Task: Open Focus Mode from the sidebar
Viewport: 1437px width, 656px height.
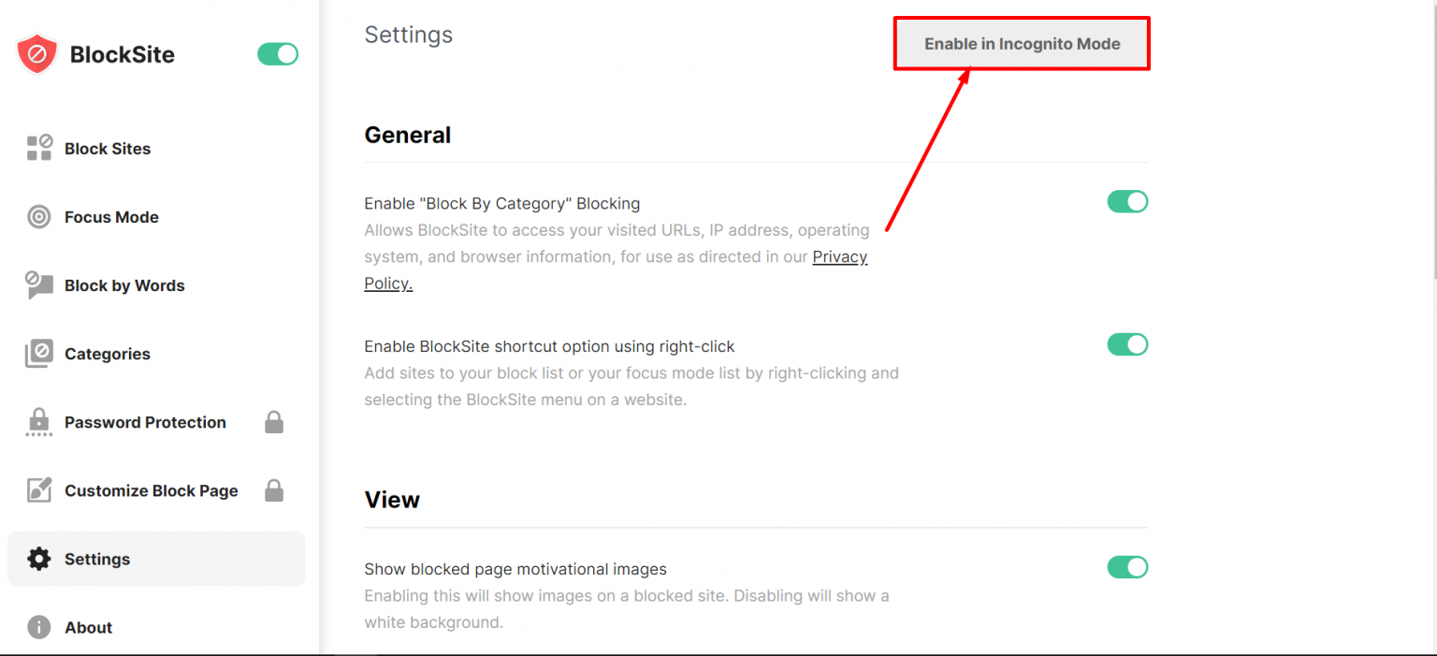Action: [39, 216]
